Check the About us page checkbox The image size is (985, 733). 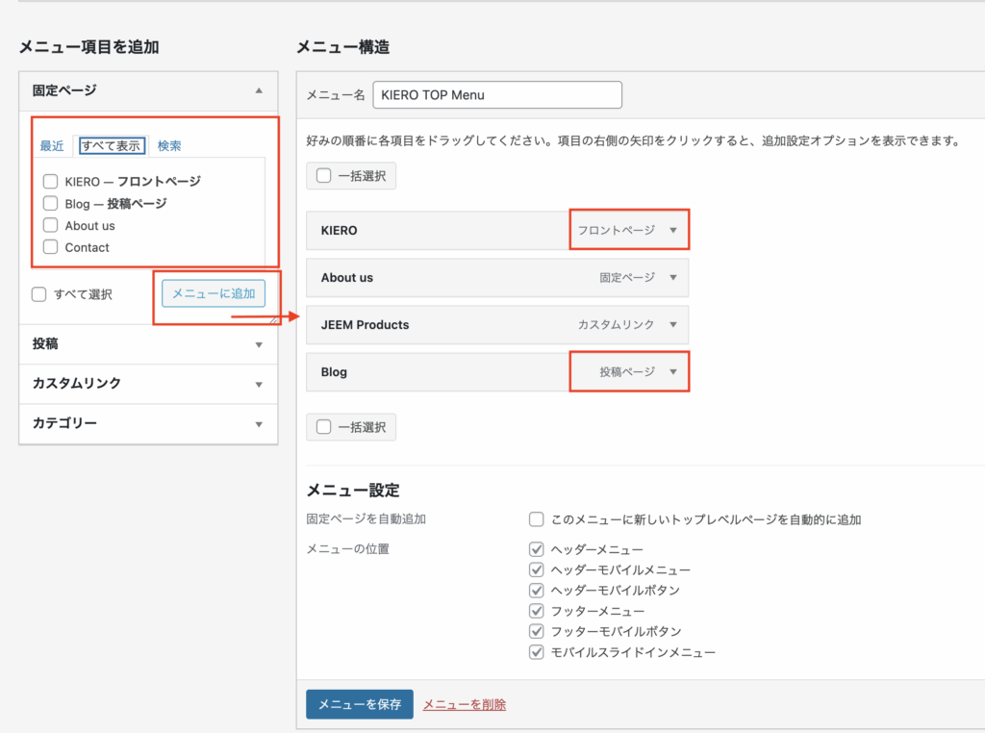(x=51, y=225)
